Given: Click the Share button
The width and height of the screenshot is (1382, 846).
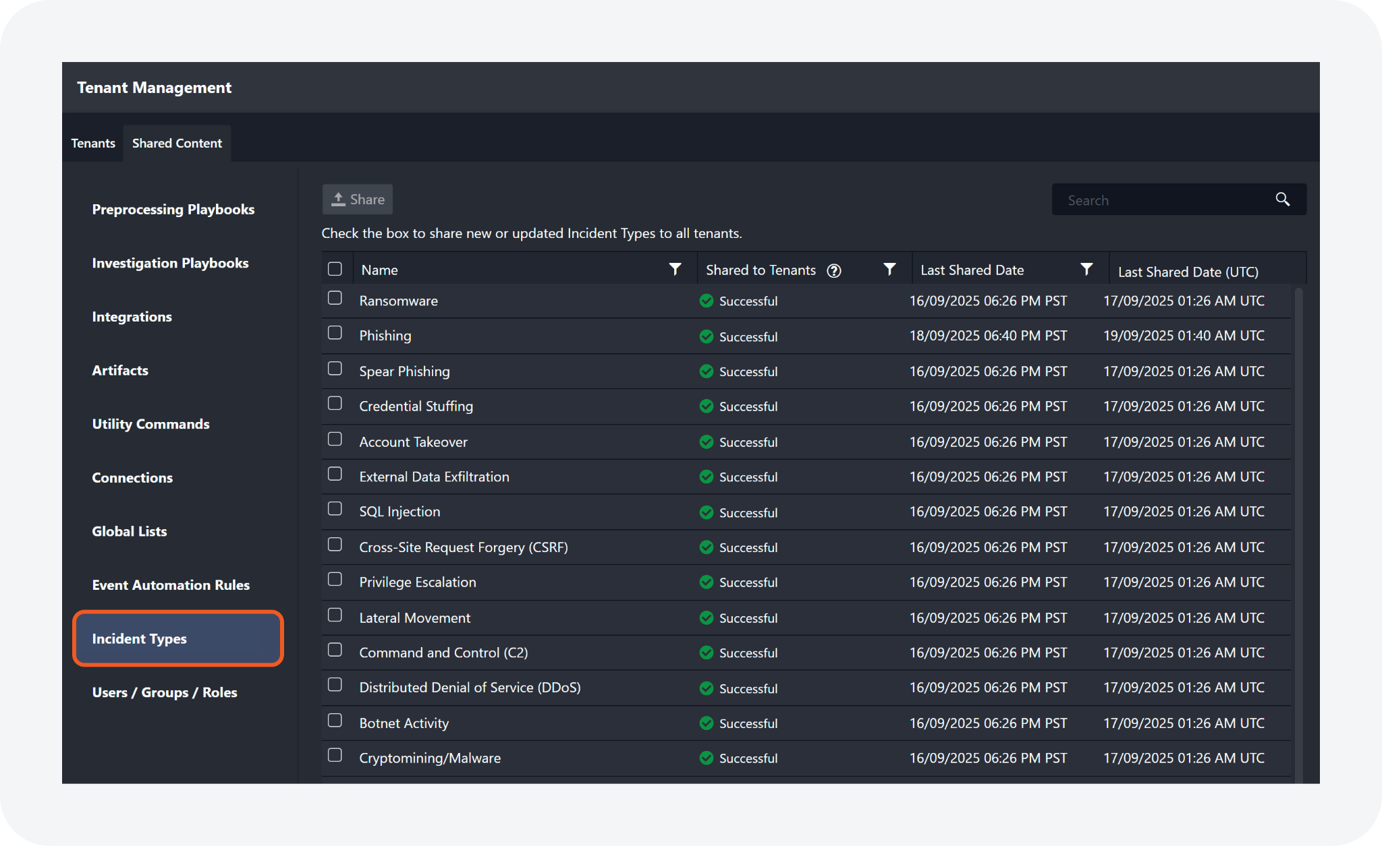Looking at the screenshot, I should (x=358, y=200).
